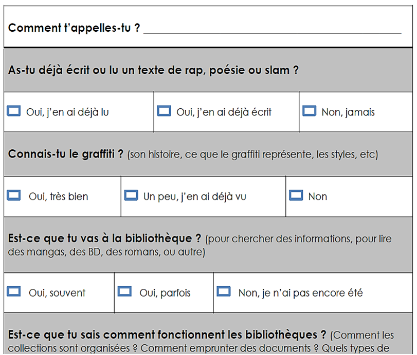The width and height of the screenshot is (417, 355).
Task: Click the 'Connais-tu le graffiti ?' heading
Action: [66, 154]
